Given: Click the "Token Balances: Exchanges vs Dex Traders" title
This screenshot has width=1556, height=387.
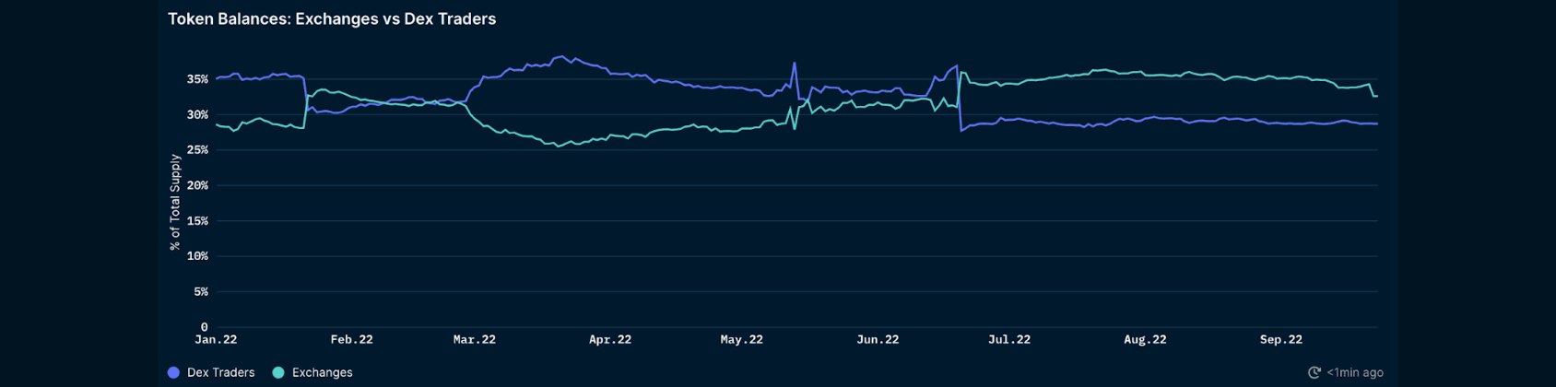Looking at the screenshot, I should [332, 18].
